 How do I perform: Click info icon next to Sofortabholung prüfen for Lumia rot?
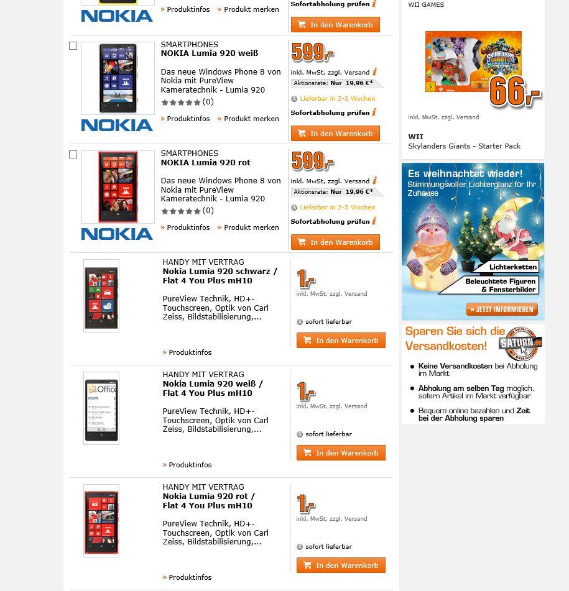pyautogui.click(x=374, y=221)
